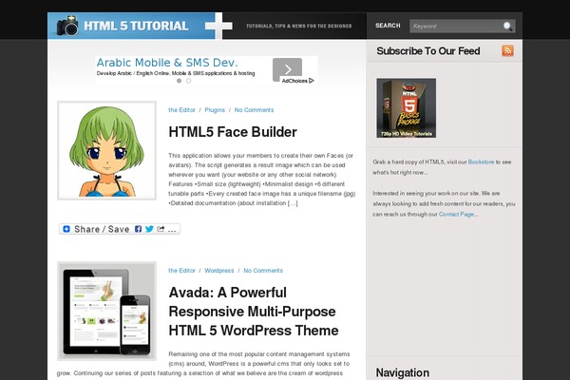Open the Editor link above Avada post
The image size is (570, 380).
[181, 271]
